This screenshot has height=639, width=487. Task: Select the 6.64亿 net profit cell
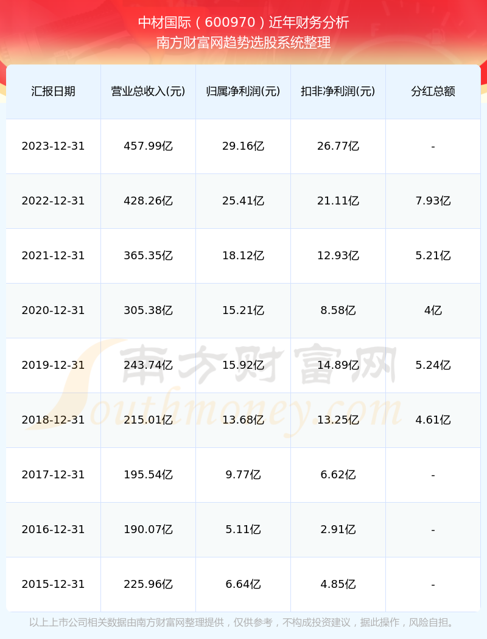pos(243,584)
